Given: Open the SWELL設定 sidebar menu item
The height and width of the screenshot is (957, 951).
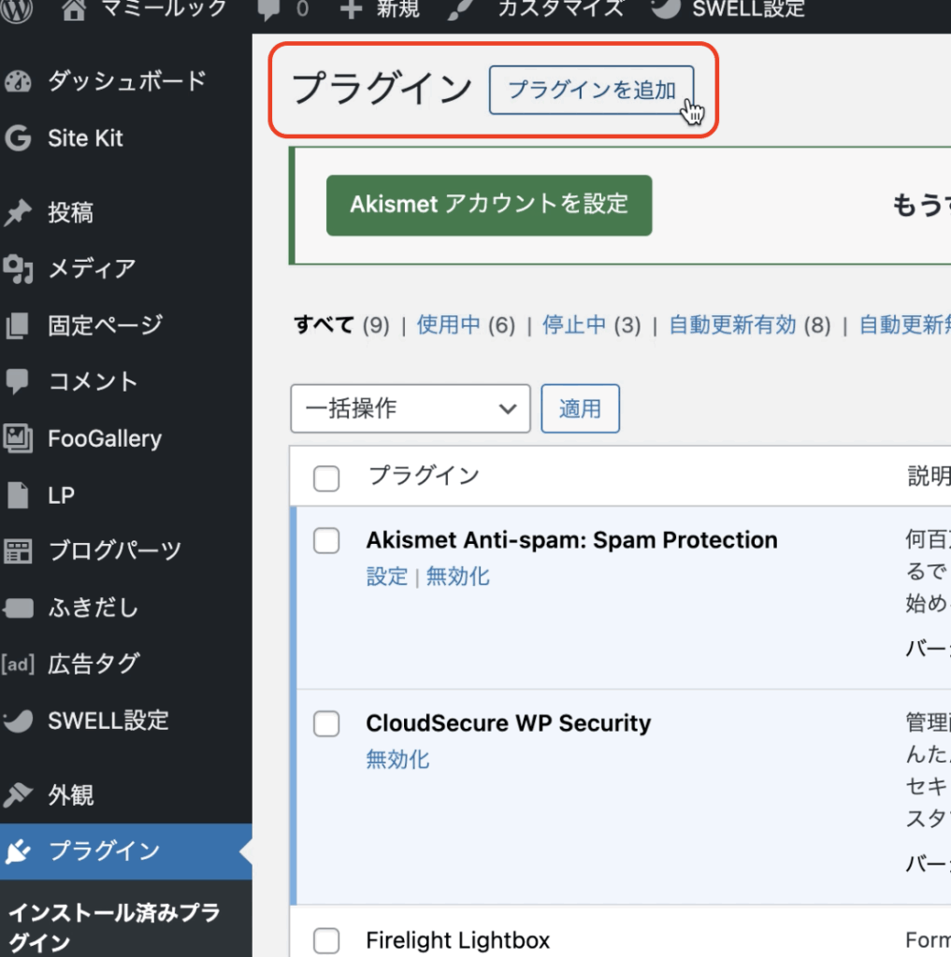Looking at the screenshot, I should (x=108, y=721).
